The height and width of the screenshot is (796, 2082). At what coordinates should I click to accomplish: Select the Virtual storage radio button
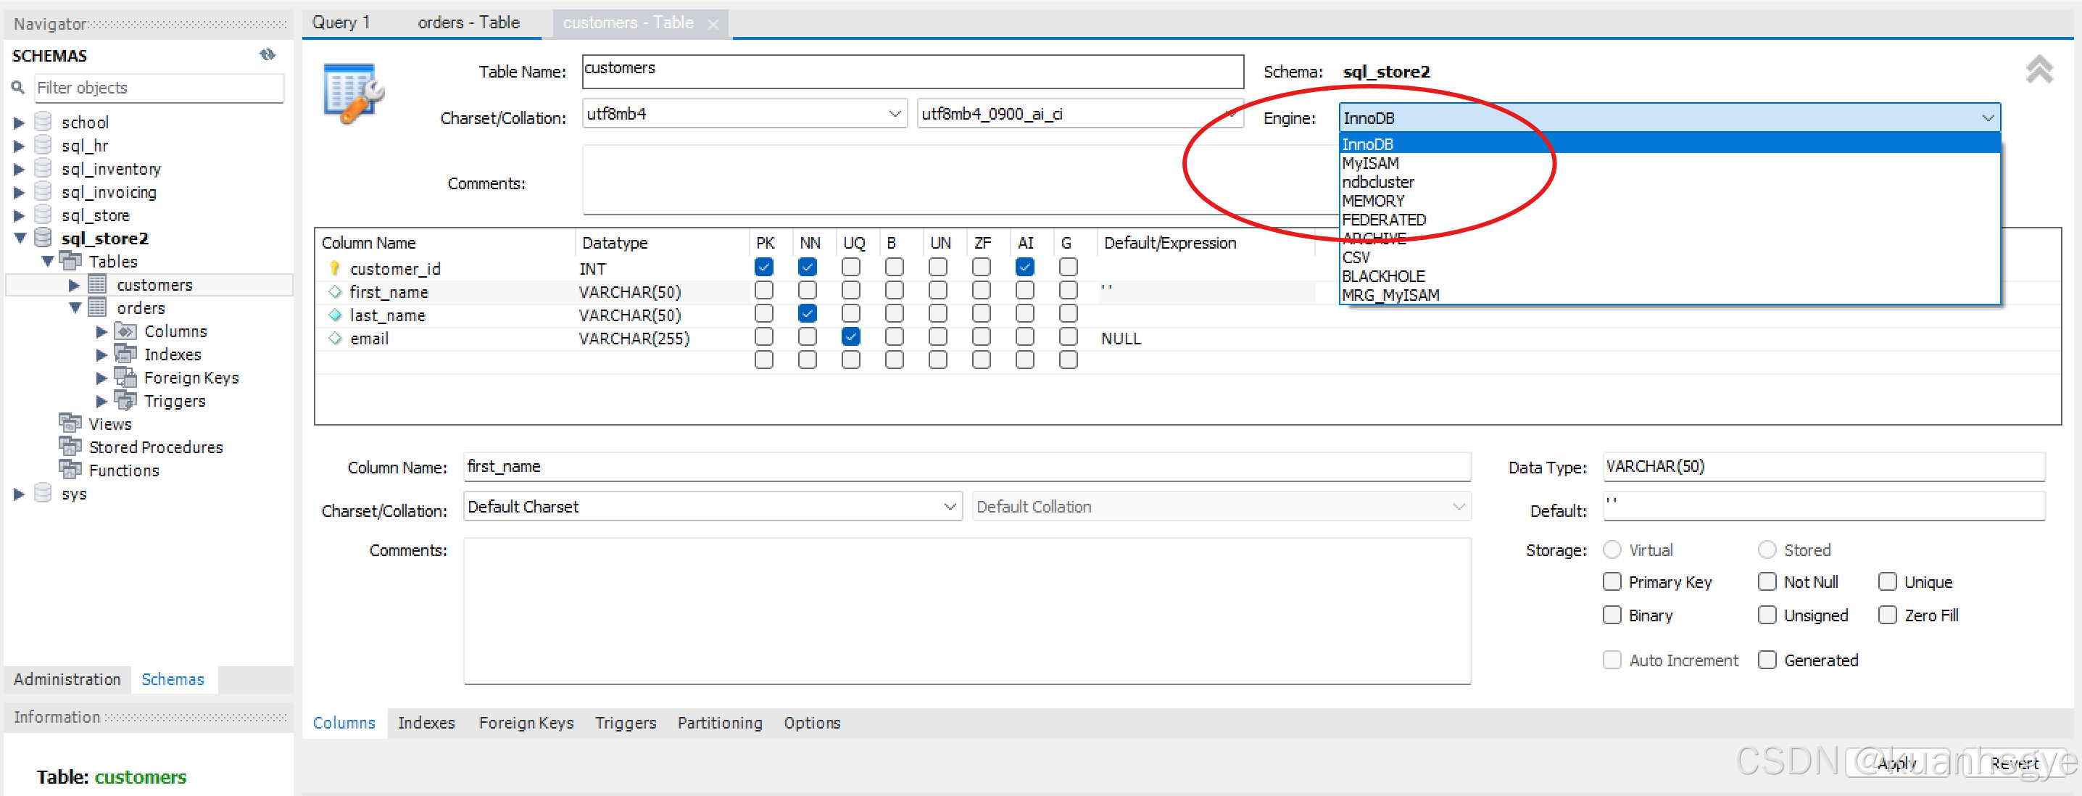tap(1612, 550)
